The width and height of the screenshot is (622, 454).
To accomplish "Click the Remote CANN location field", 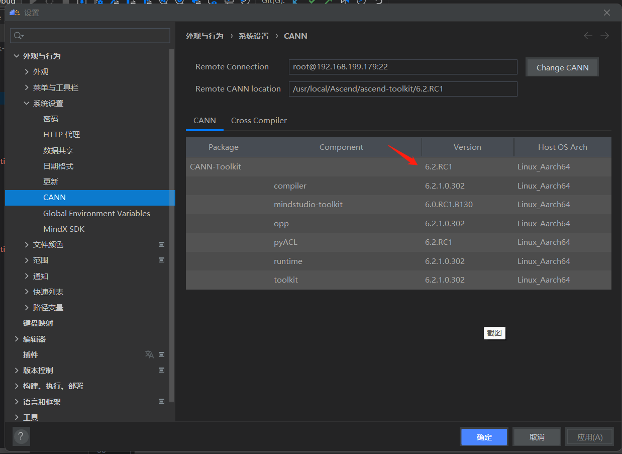I will [402, 89].
